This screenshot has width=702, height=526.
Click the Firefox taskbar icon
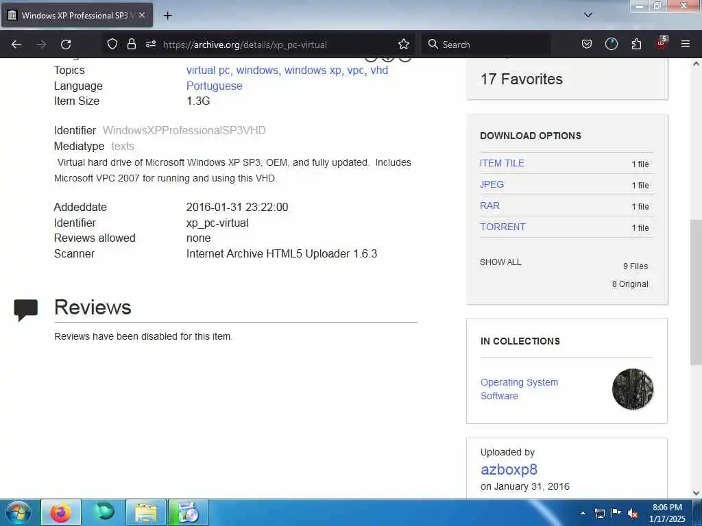point(61,512)
